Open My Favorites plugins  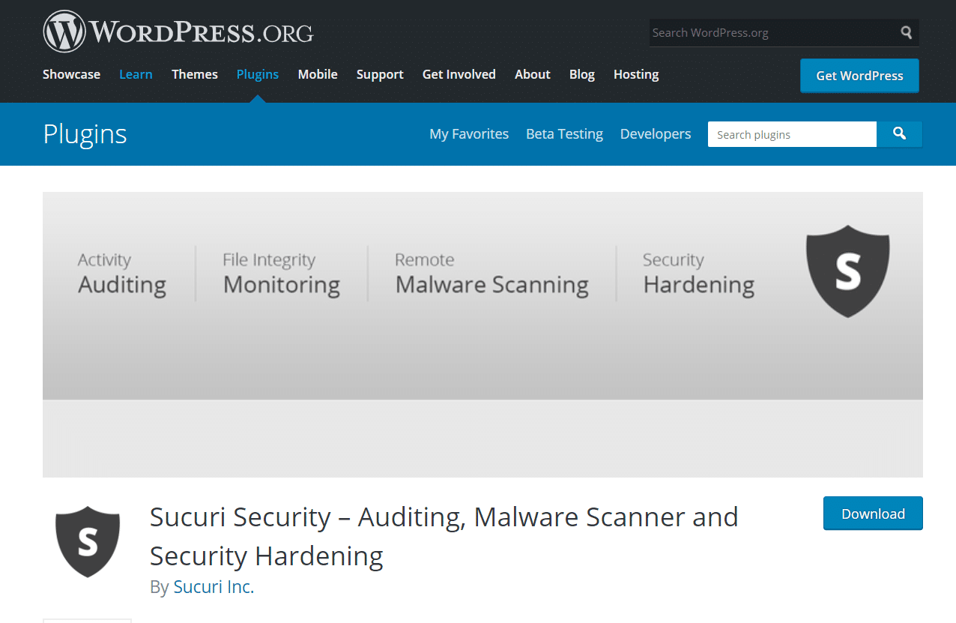pos(468,133)
